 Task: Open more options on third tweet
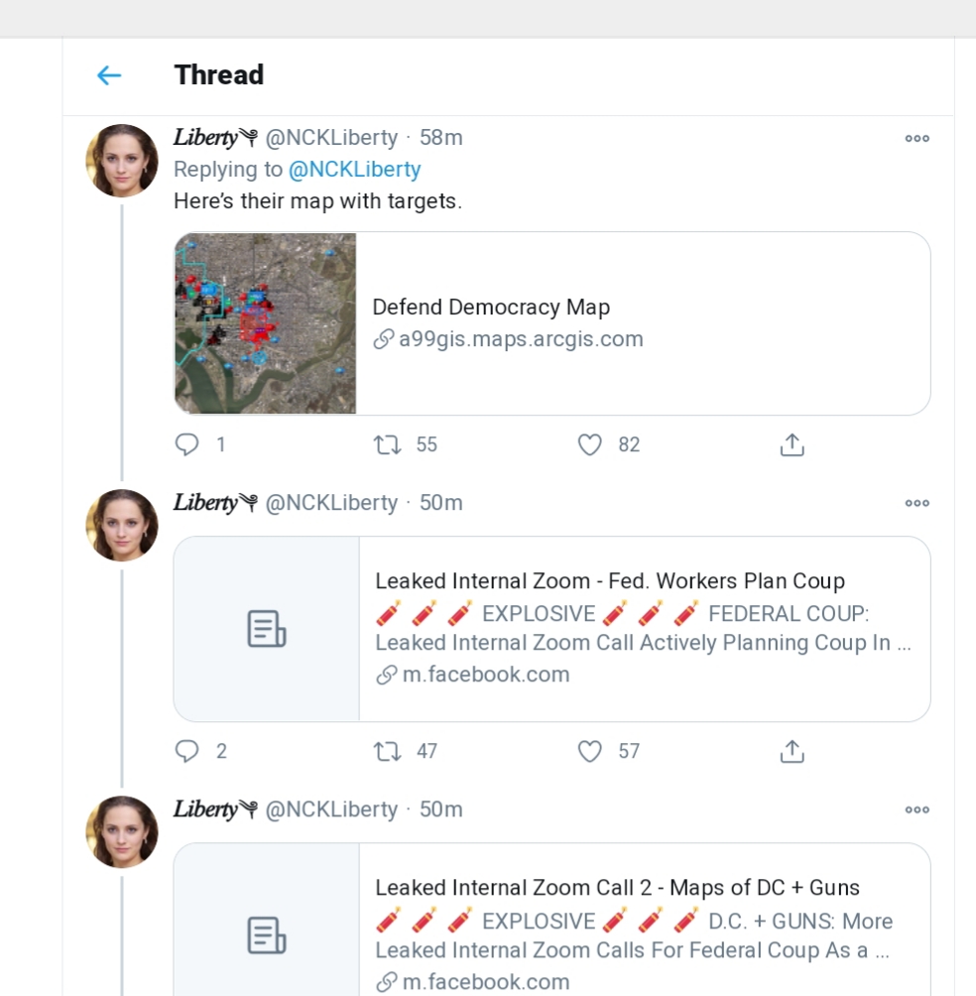[x=916, y=809]
